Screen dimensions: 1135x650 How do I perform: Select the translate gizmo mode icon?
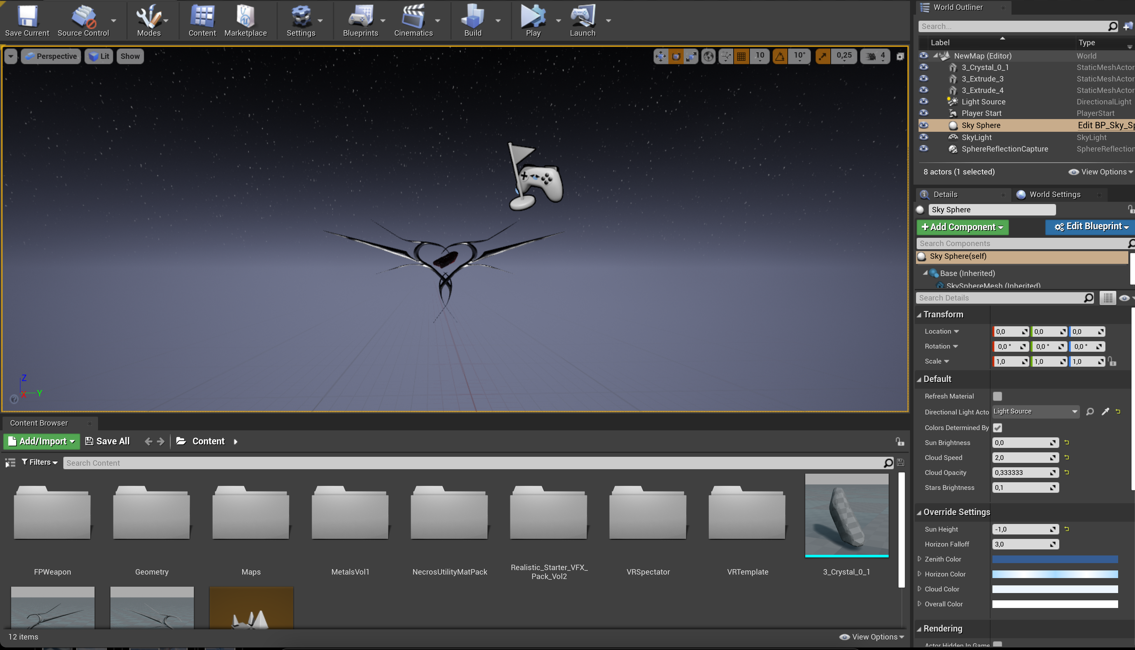pos(660,56)
